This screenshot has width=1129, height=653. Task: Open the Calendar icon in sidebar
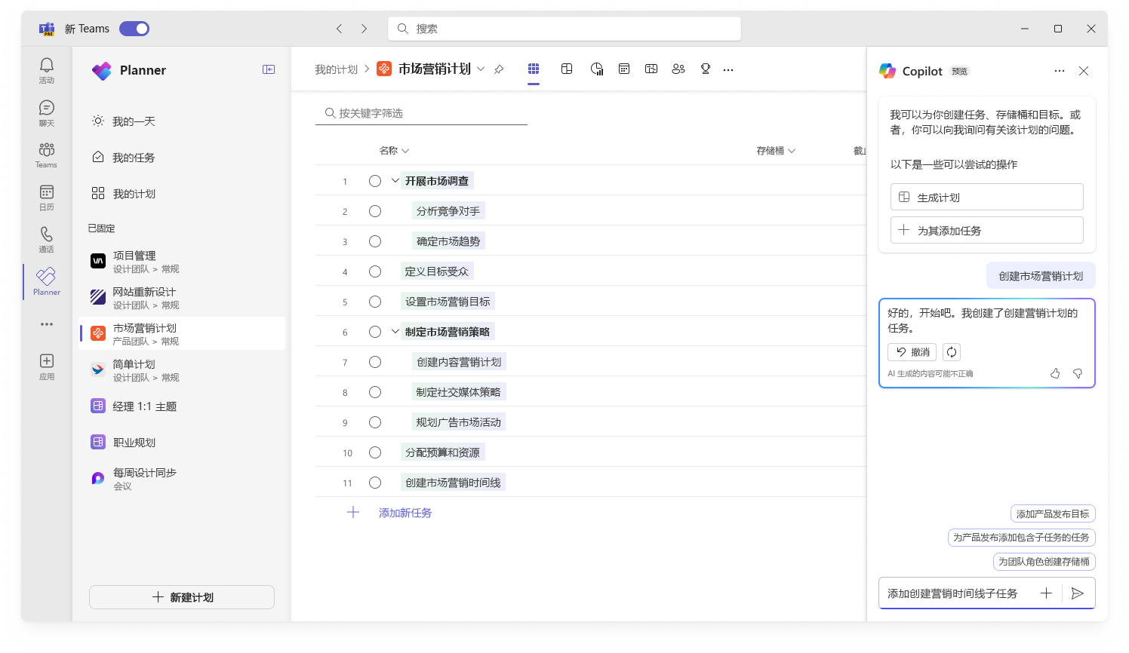click(x=47, y=192)
